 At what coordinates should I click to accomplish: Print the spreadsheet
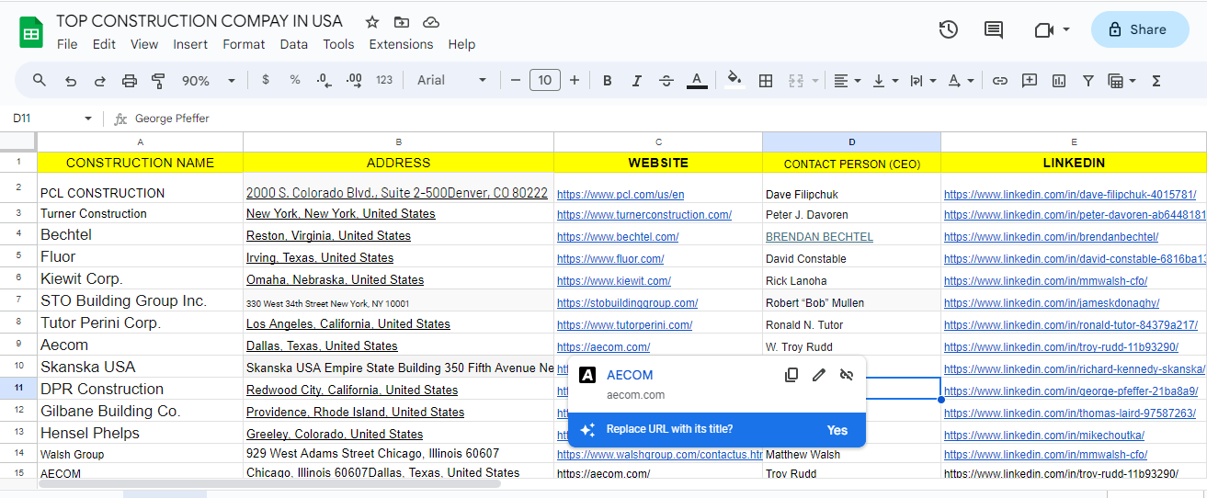(x=130, y=81)
